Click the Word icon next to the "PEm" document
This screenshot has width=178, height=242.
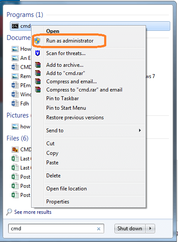pyautogui.click(x=15, y=85)
